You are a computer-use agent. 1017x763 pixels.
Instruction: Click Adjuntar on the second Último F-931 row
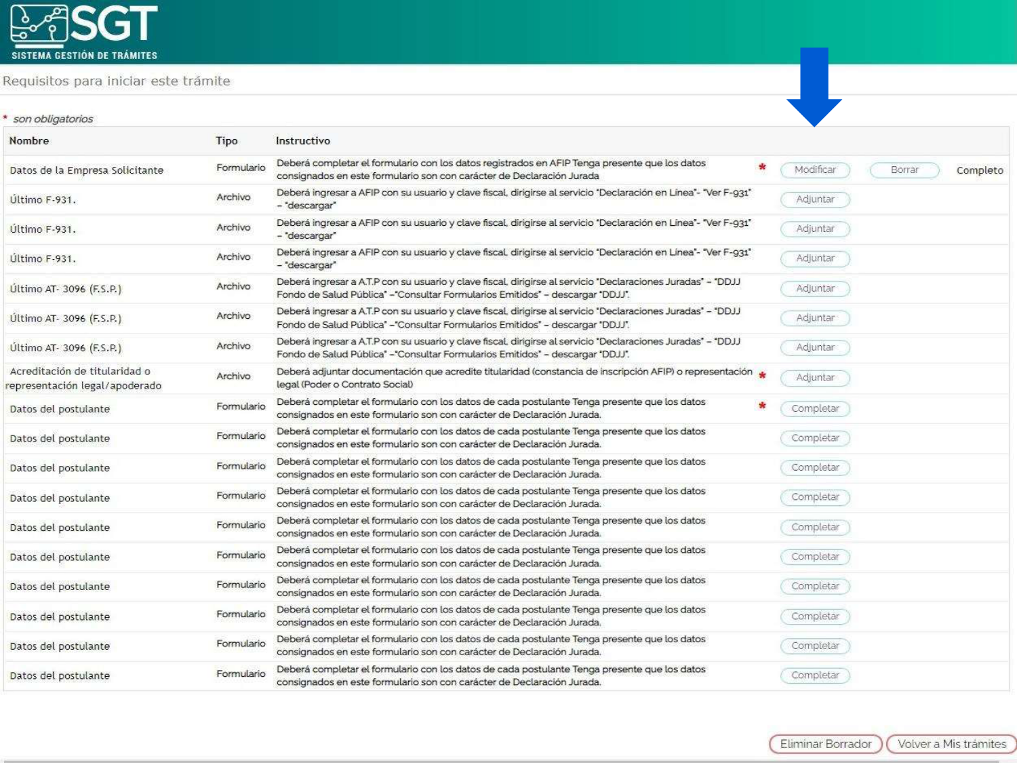[x=815, y=229]
